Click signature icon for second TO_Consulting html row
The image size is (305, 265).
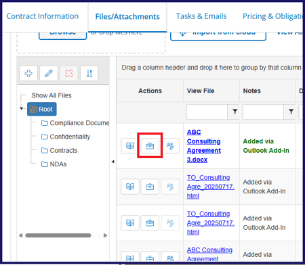[170, 223]
